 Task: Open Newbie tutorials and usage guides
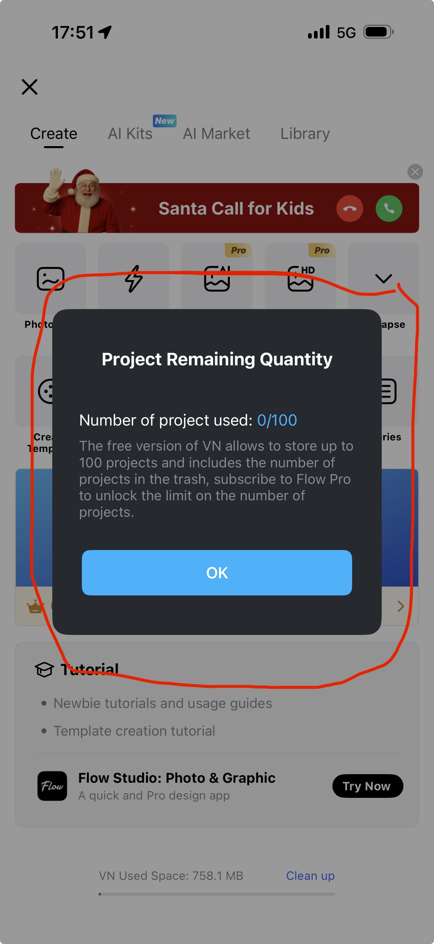(162, 703)
